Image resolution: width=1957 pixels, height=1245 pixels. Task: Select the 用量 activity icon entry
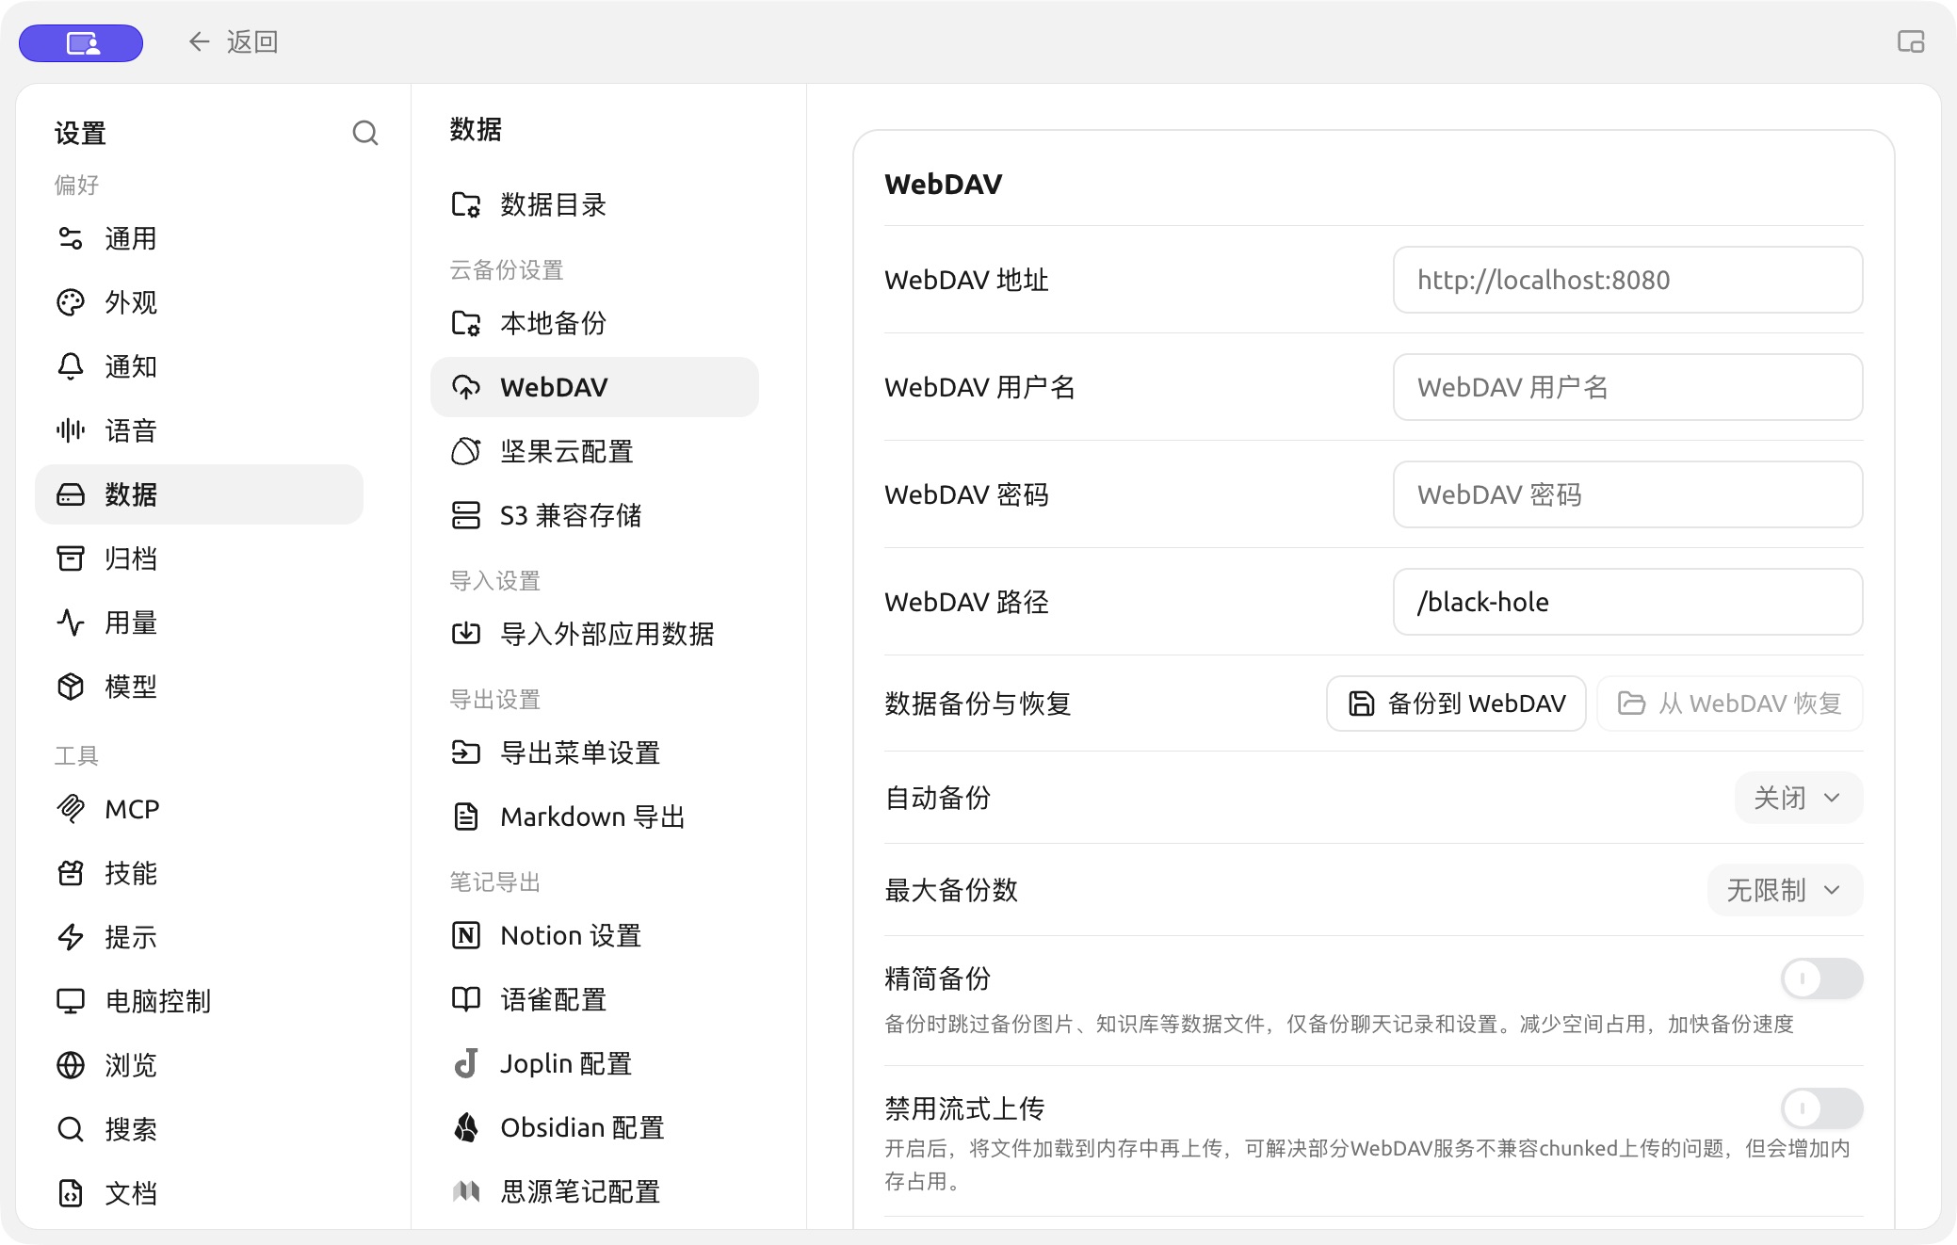point(199,622)
